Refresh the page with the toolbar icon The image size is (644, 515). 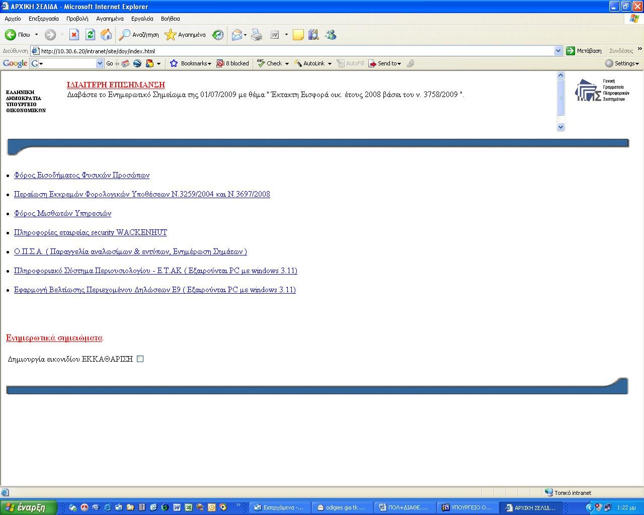click(x=90, y=35)
